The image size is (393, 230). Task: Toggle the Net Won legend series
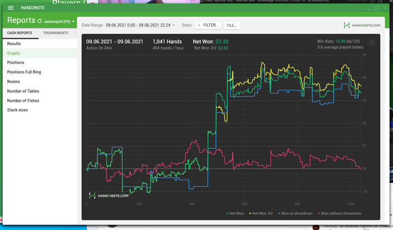pyautogui.click(x=235, y=214)
